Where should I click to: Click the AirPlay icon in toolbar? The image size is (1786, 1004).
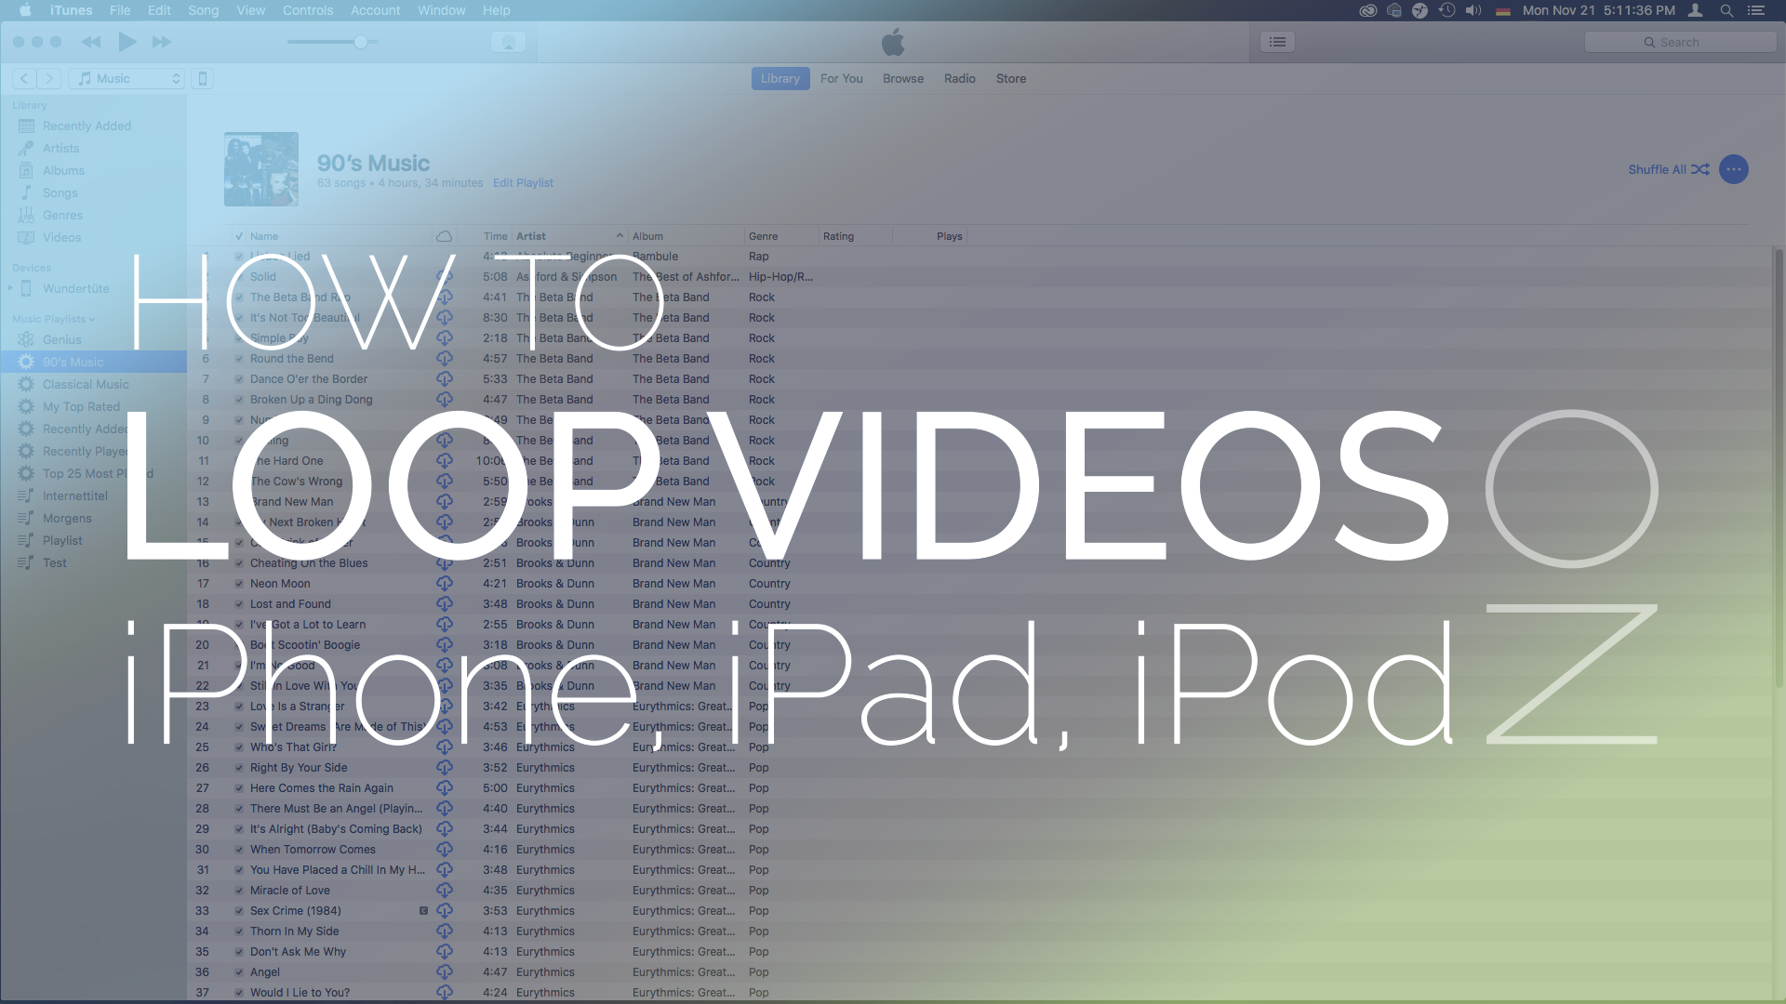click(509, 42)
